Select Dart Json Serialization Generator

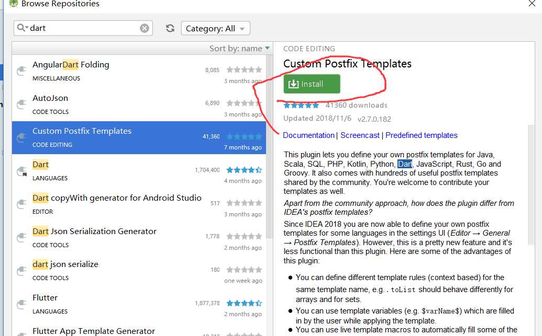coord(139,238)
